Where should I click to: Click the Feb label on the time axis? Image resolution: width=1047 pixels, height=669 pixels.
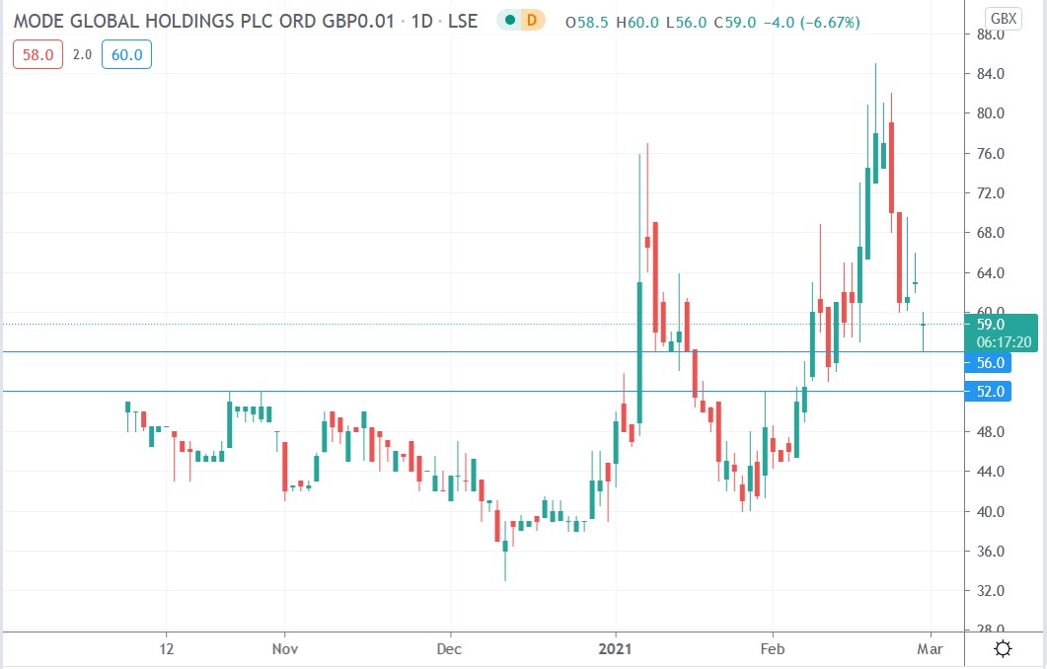773,648
